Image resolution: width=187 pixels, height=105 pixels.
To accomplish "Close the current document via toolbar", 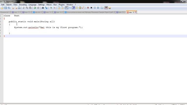I will (x=13, y=8).
